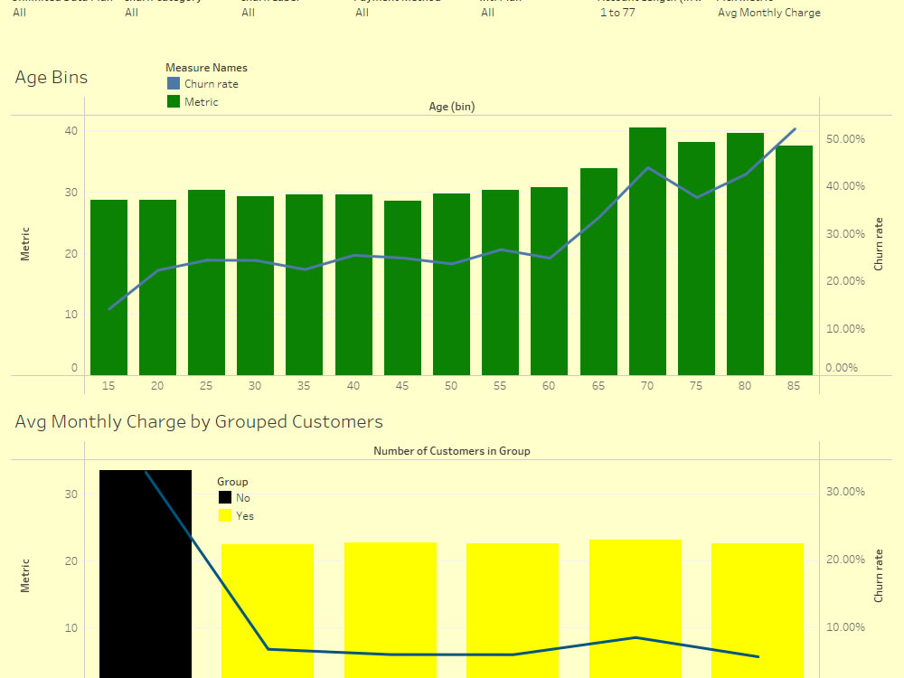The width and height of the screenshot is (904, 678).
Task: Open the Churn Label filter dropdown
Action: (248, 13)
